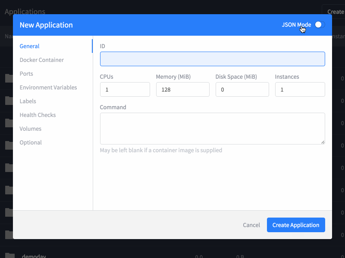
Task: Go to Environment Variables section
Action: [48, 87]
